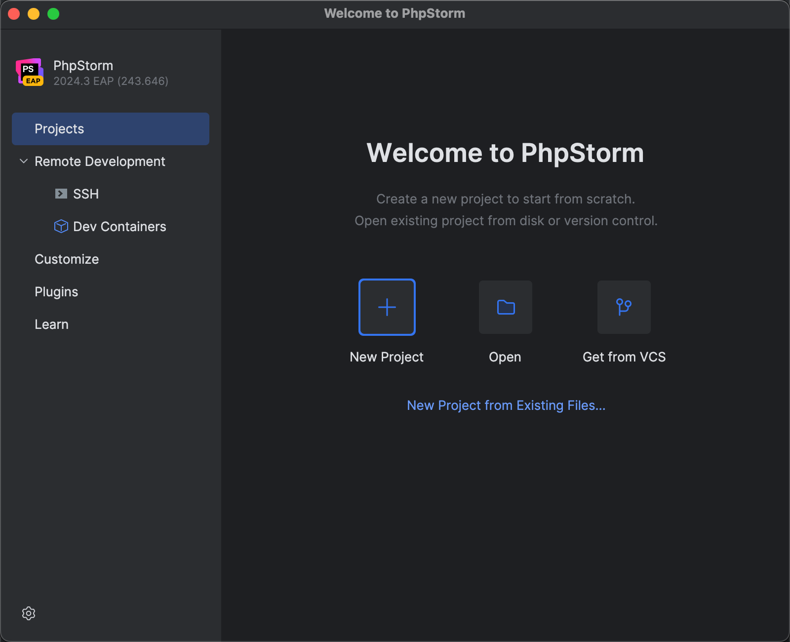Click New Project from Existing Files link
Screen dimensions: 790x642
point(506,405)
